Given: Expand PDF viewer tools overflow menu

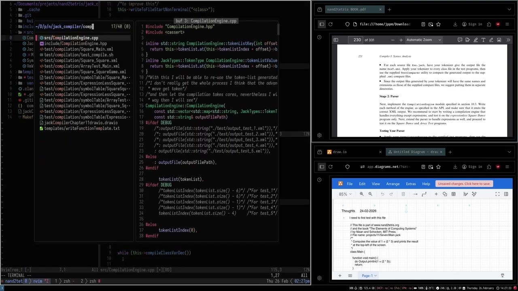Looking at the screenshot, I should point(508,40).
